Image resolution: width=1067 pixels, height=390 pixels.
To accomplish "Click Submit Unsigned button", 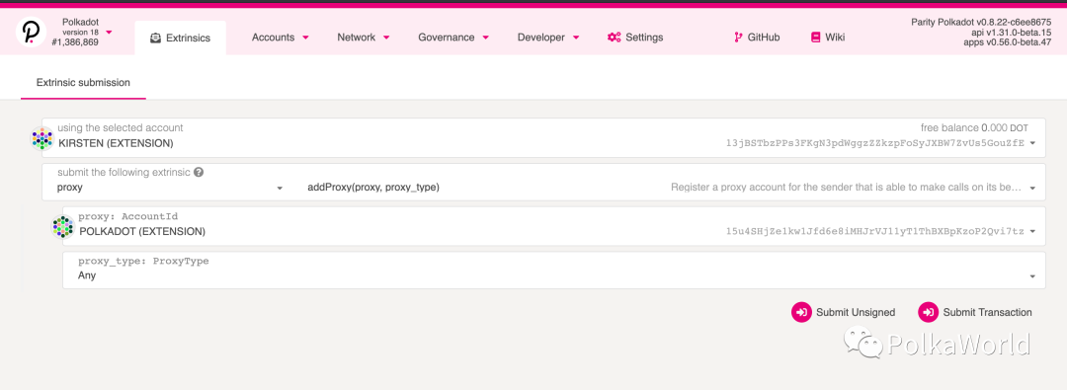I will coord(843,312).
